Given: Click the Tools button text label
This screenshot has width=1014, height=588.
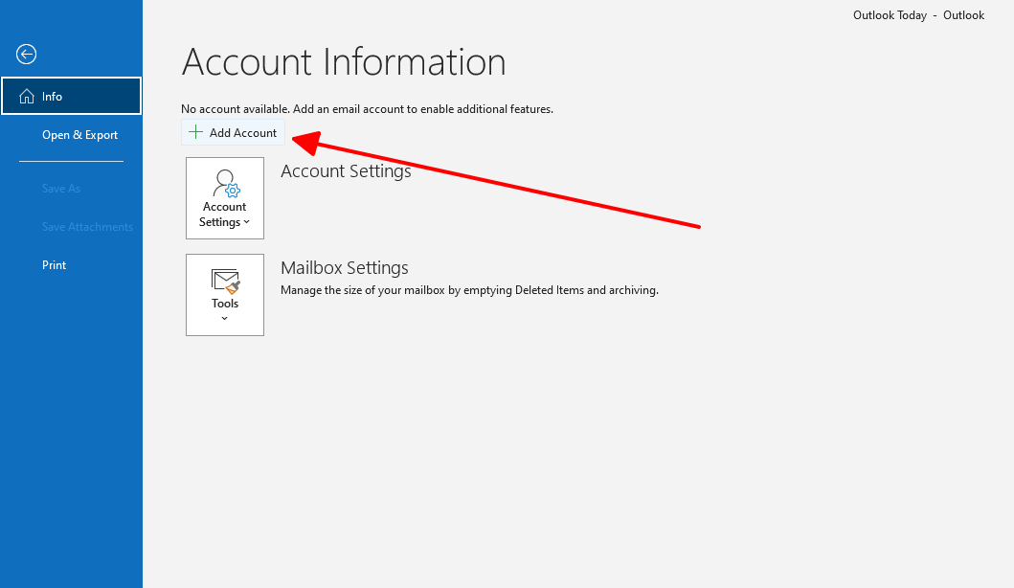Looking at the screenshot, I should (225, 304).
